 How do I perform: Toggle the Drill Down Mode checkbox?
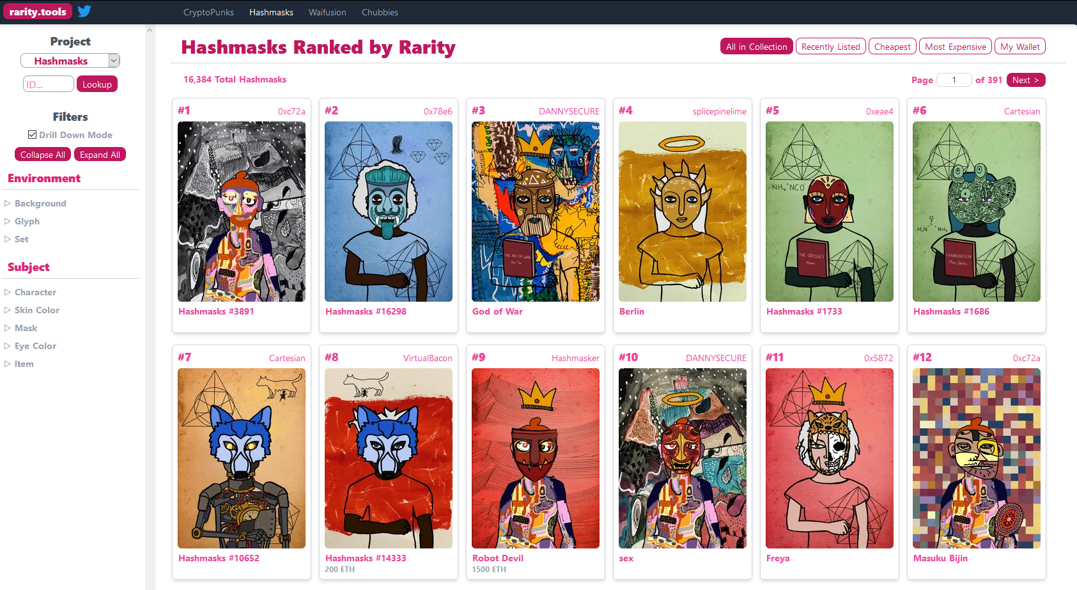coord(32,135)
